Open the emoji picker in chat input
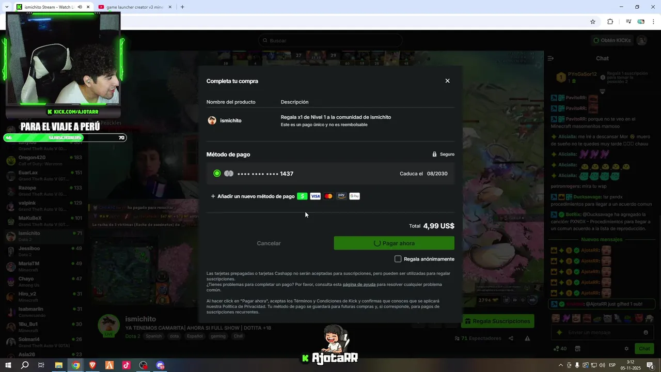 [x=646, y=332]
